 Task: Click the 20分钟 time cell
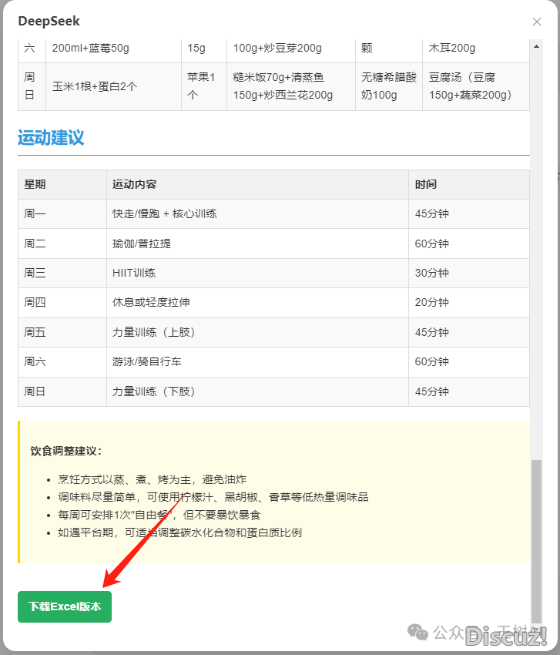click(469, 302)
